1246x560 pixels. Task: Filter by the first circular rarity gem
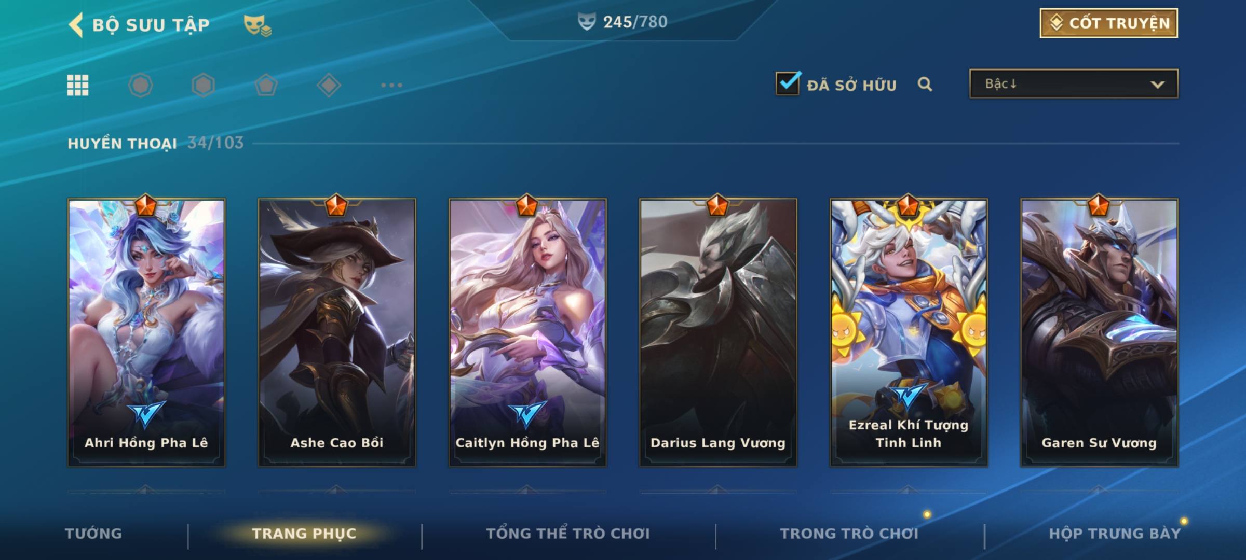tap(140, 85)
